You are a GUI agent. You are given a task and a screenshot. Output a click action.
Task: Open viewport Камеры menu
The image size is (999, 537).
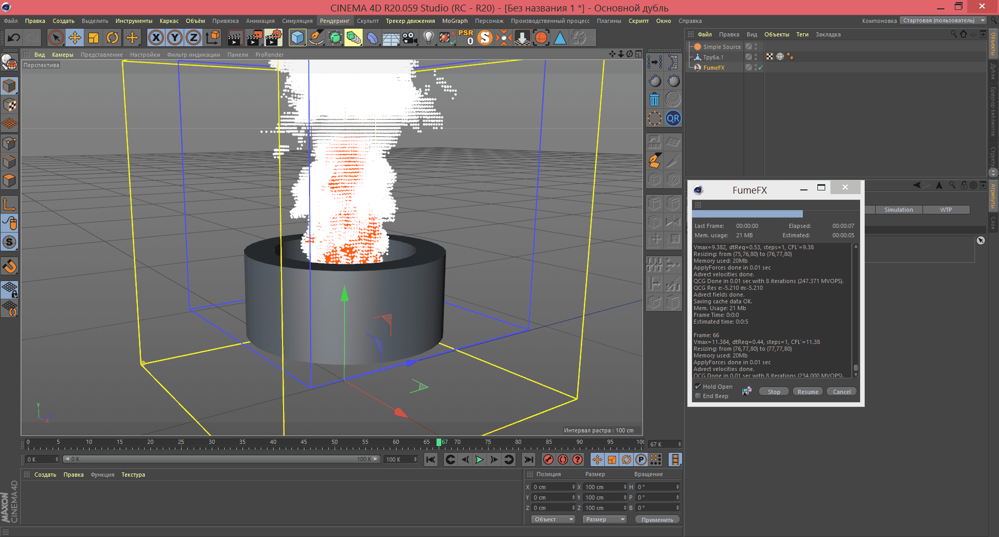tap(62, 55)
